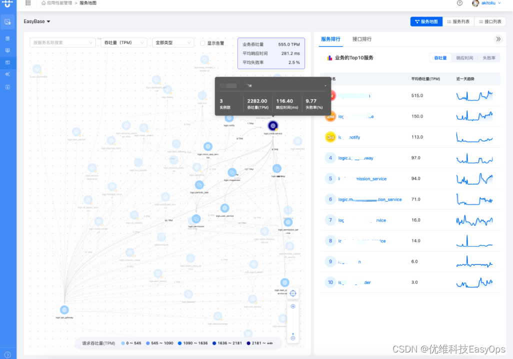The width and height of the screenshot is (513, 359).
Task: Click the 9.77 failure rate in tooltip
Action: tap(311, 101)
